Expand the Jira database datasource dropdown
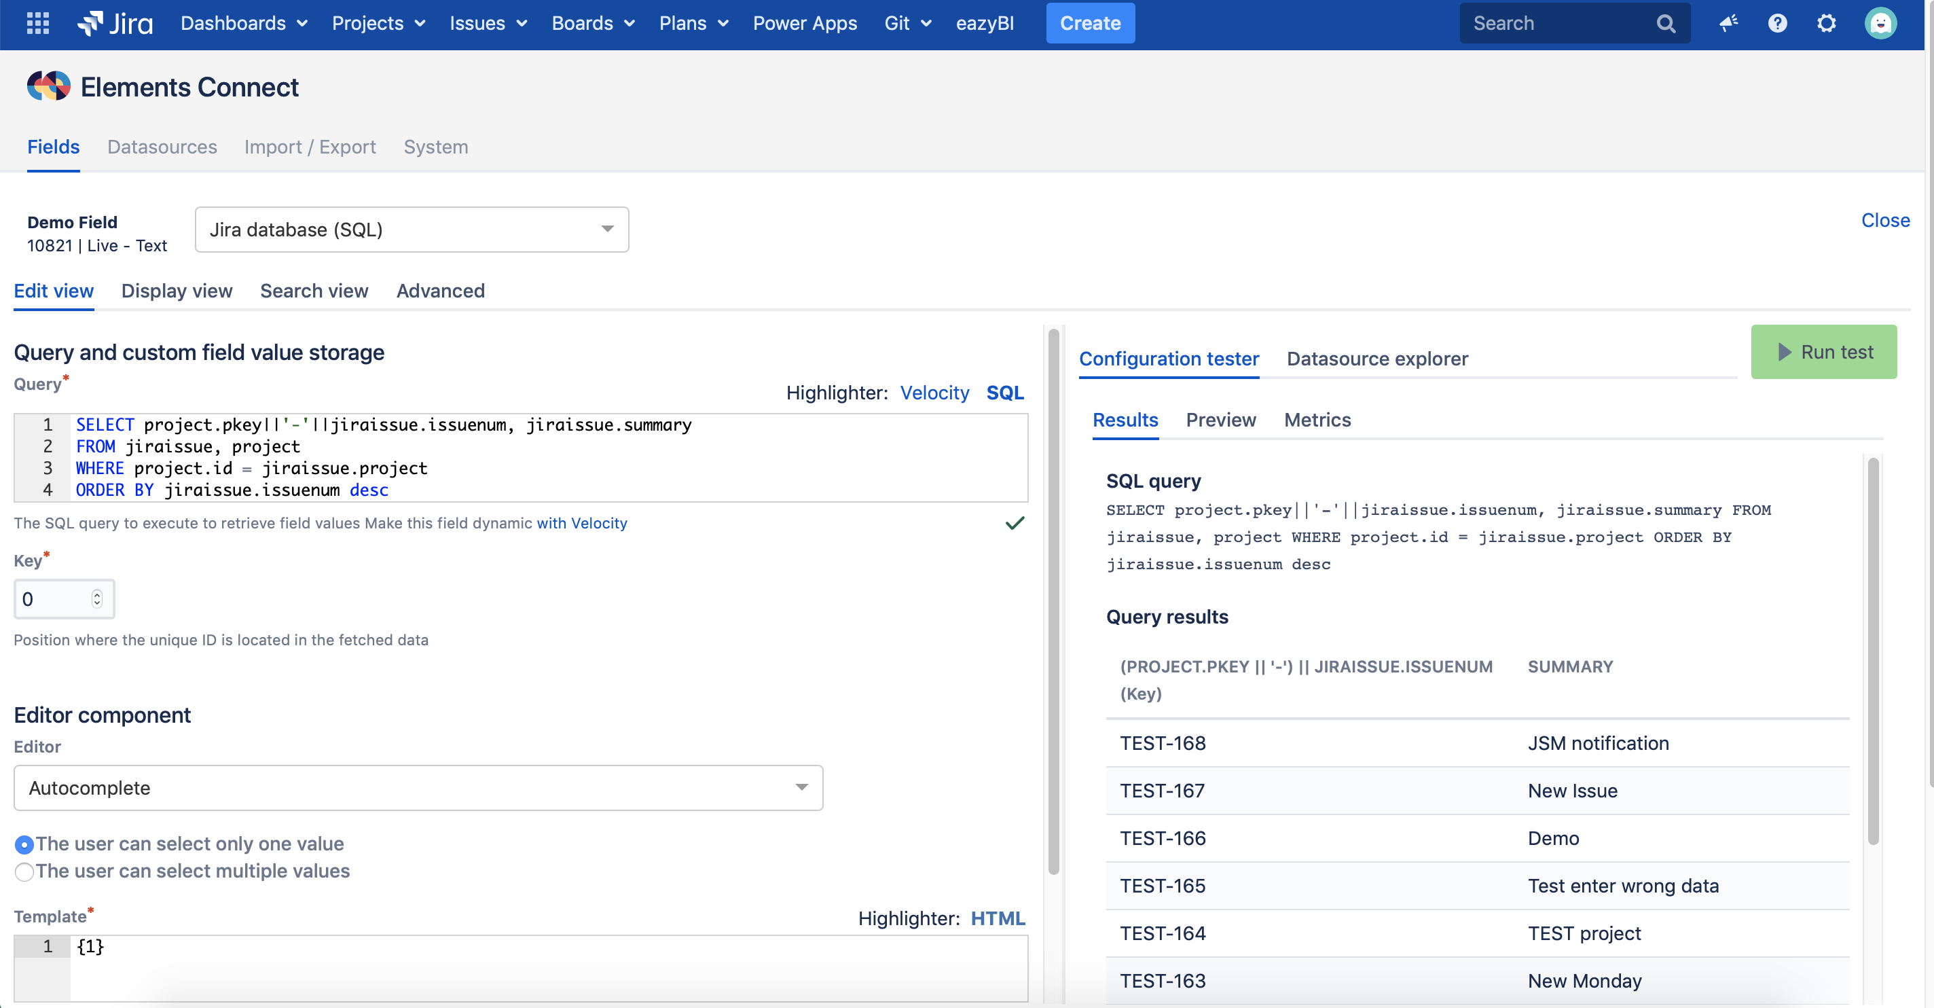This screenshot has width=1934, height=1008. tap(412, 229)
